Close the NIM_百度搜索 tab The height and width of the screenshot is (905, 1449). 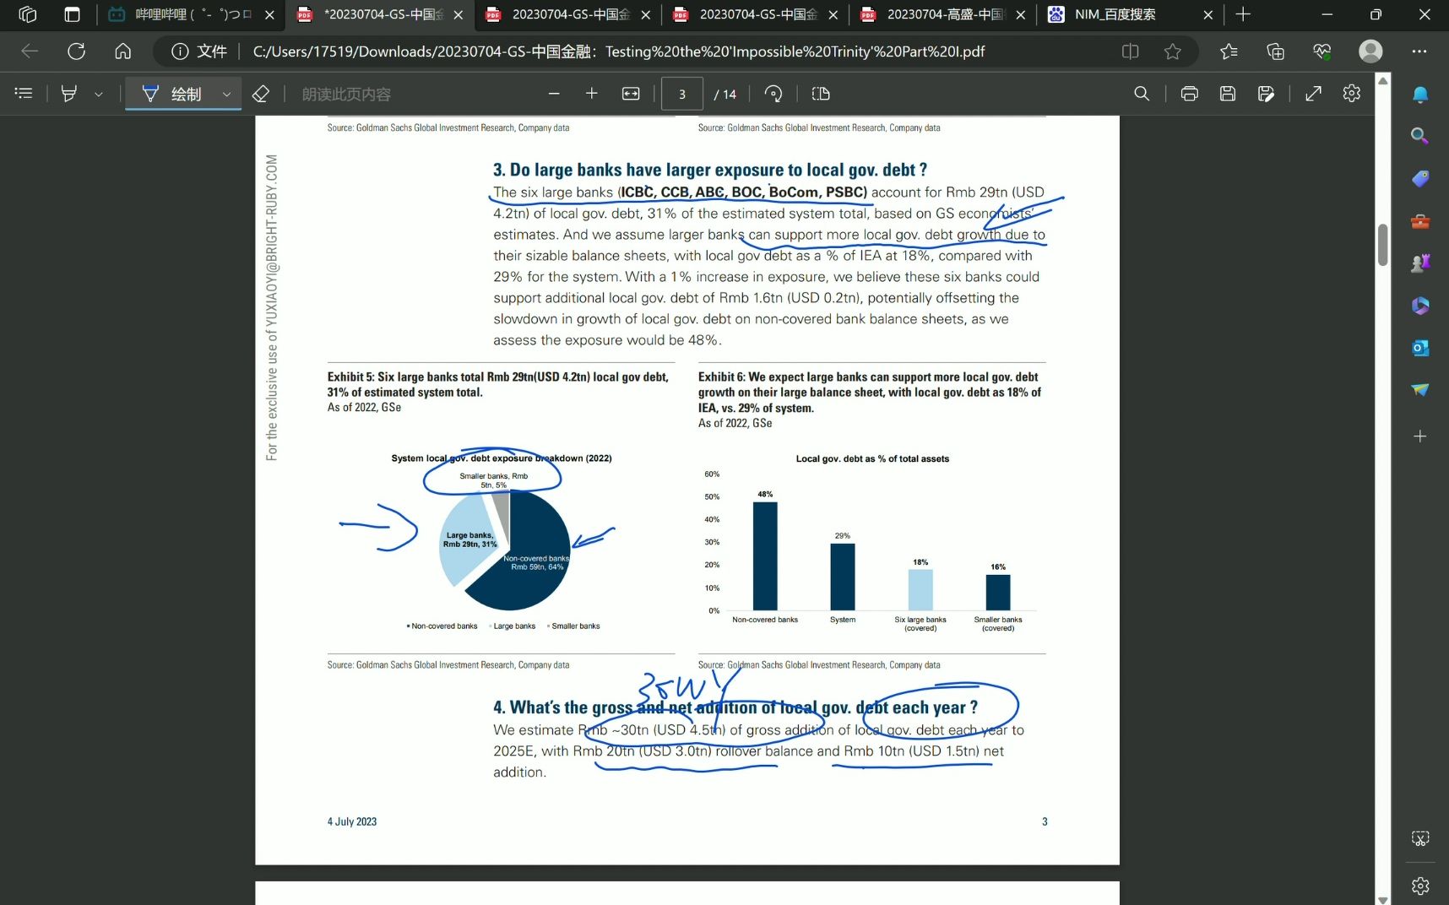click(1207, 14)
